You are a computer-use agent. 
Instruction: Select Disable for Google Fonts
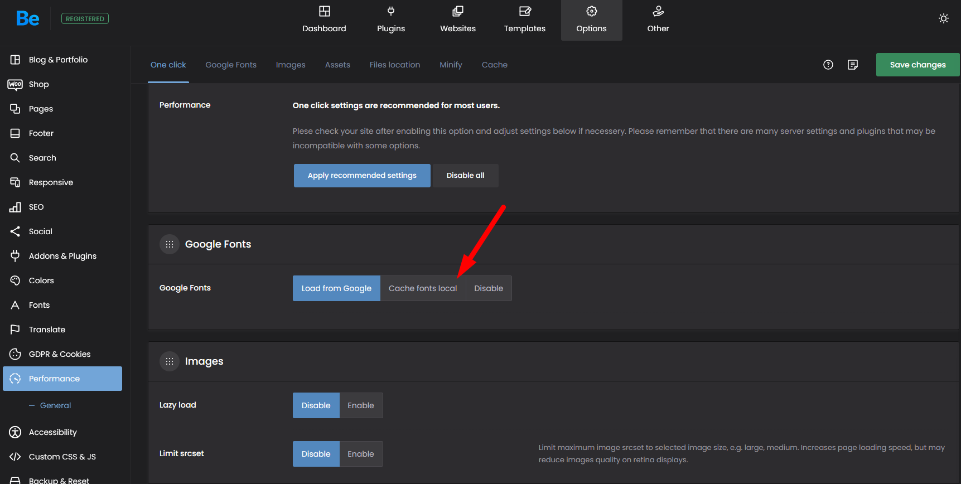pos(489,288)
